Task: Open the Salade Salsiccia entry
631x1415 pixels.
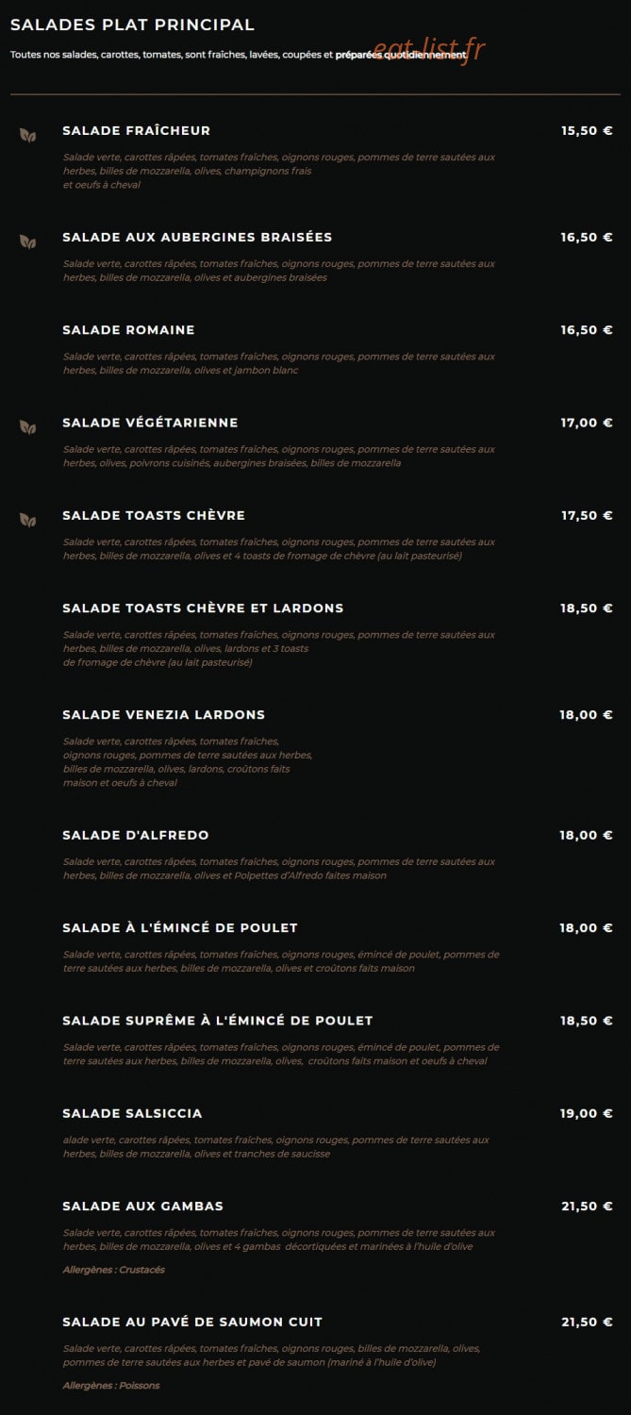Action: point(132,1114)
